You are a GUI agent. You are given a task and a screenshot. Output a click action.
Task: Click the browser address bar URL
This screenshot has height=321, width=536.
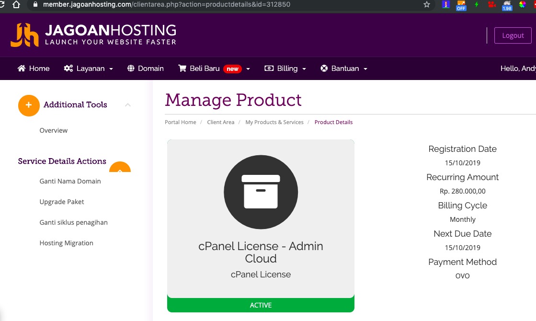click(x=167, y=4)
